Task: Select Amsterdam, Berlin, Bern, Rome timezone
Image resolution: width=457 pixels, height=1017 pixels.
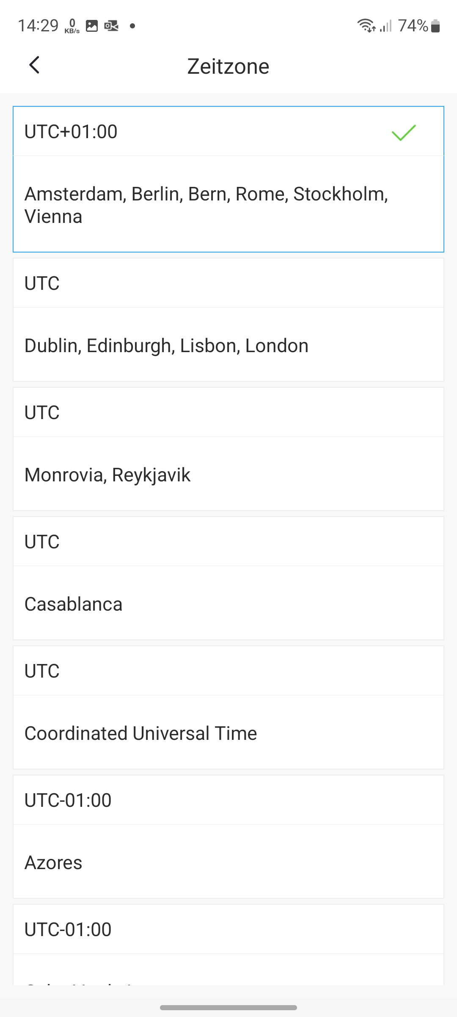Action: click(206, 205)
